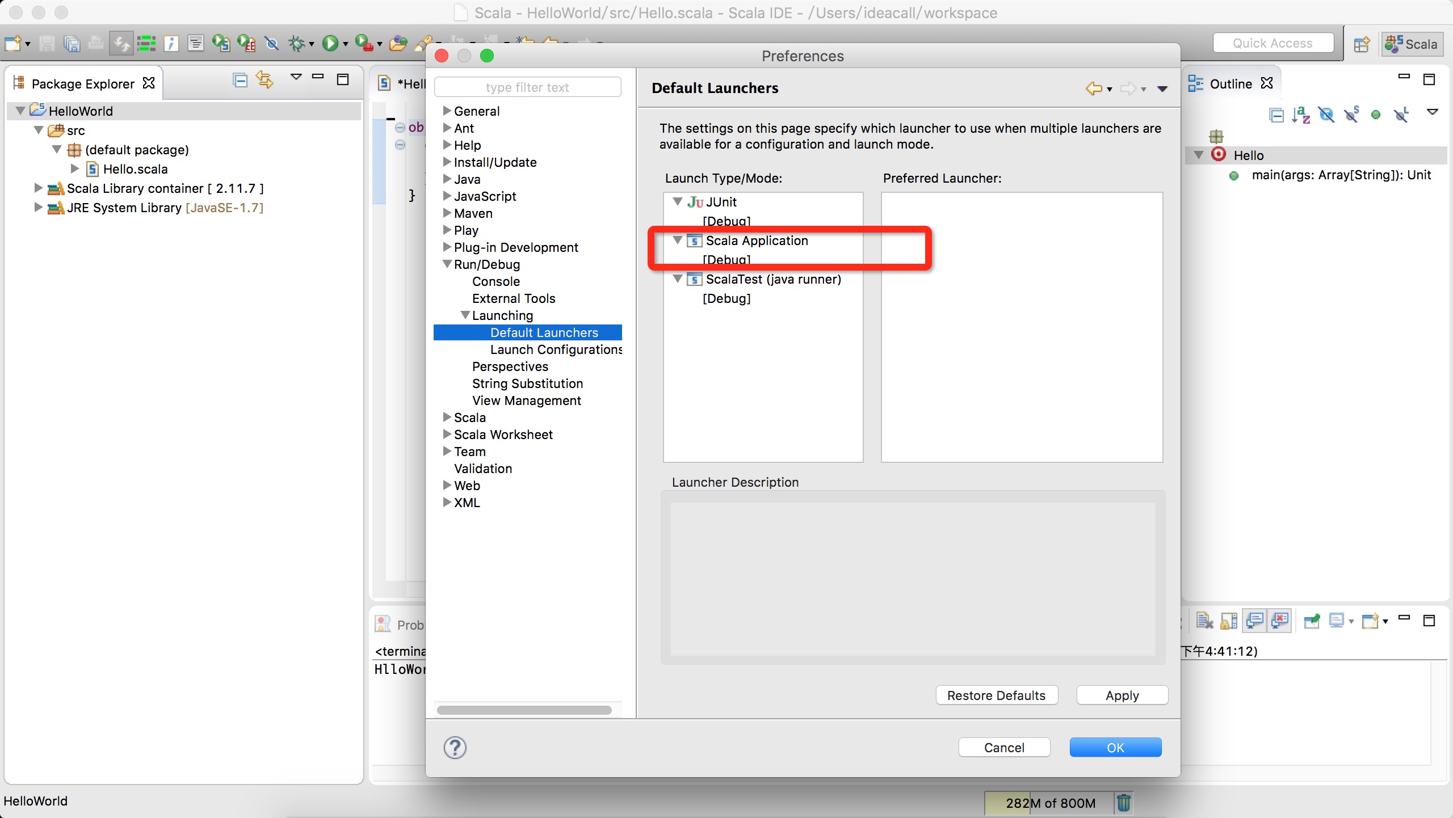This screenshot has width=1453, height=818.
Task: Select the Console preferences page
Action: [495, 281]
